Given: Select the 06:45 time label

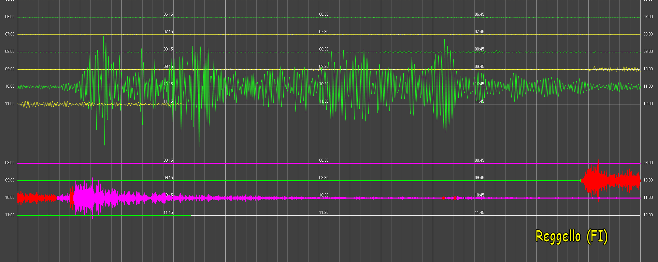Looking at the screenshot, I should pyautogui.click(x=480, y=14).
